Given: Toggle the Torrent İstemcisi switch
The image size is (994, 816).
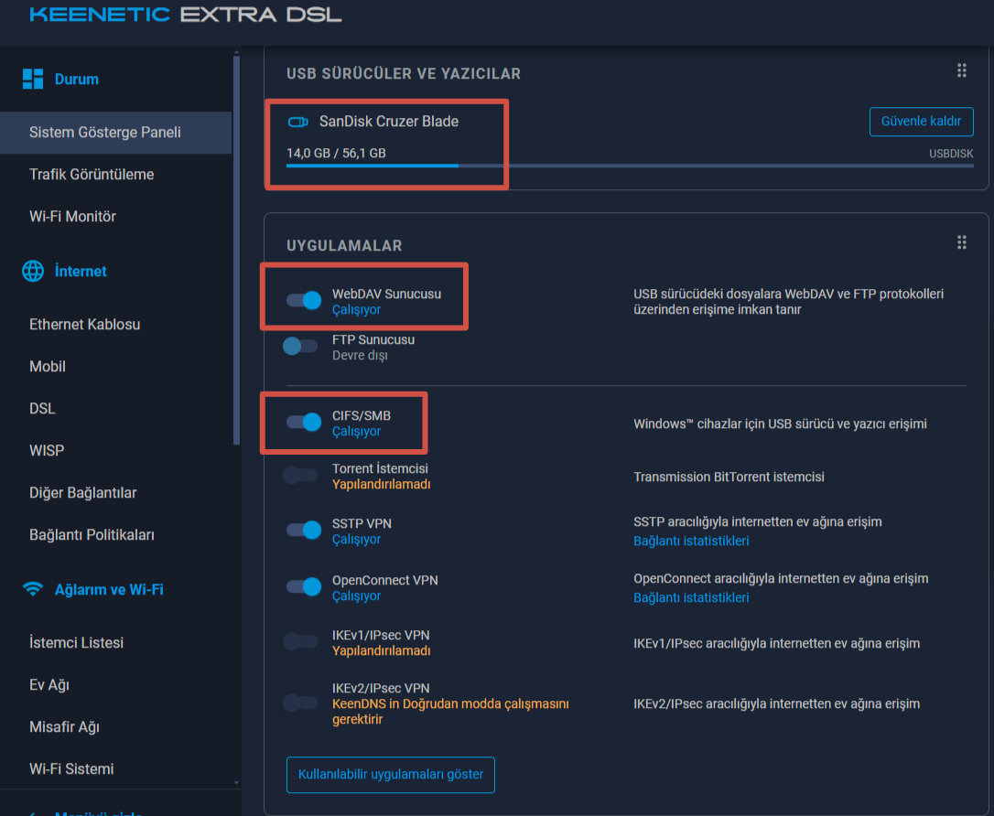Looking at the screenshot, I should point(300,475).
